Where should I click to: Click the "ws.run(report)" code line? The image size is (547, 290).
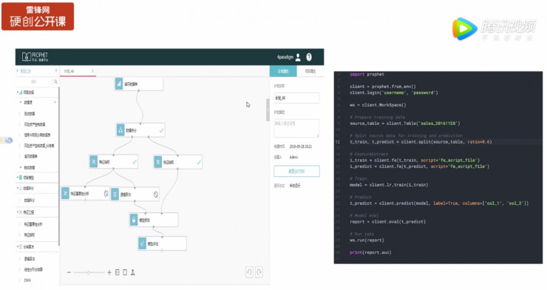click(367, 240)
